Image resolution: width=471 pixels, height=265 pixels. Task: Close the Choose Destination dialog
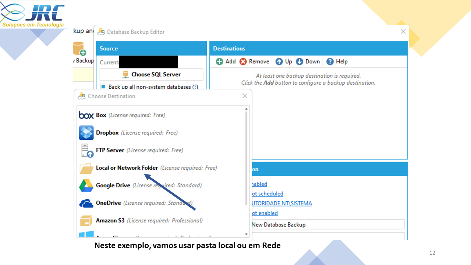click(x=245, y=96)
